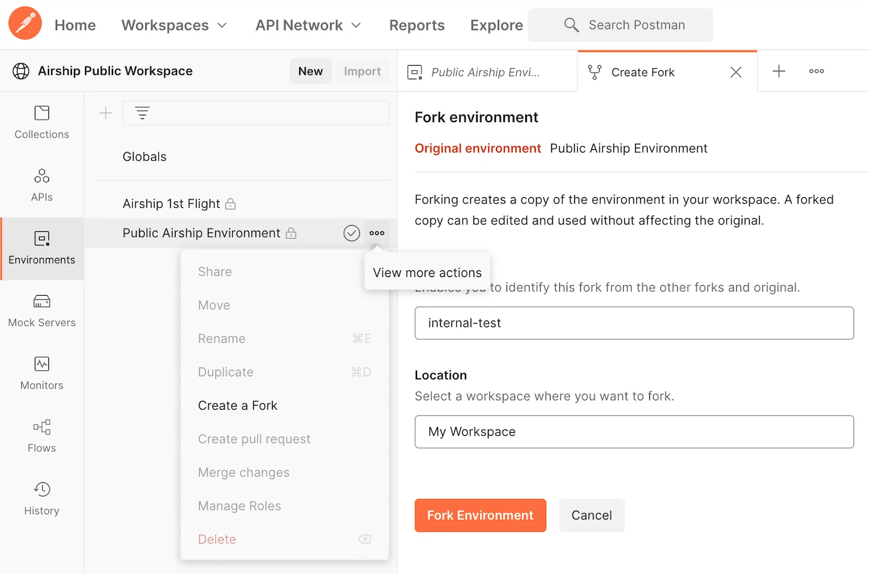Add new environment with plus icon
The image size is (869, 574).
106,113
